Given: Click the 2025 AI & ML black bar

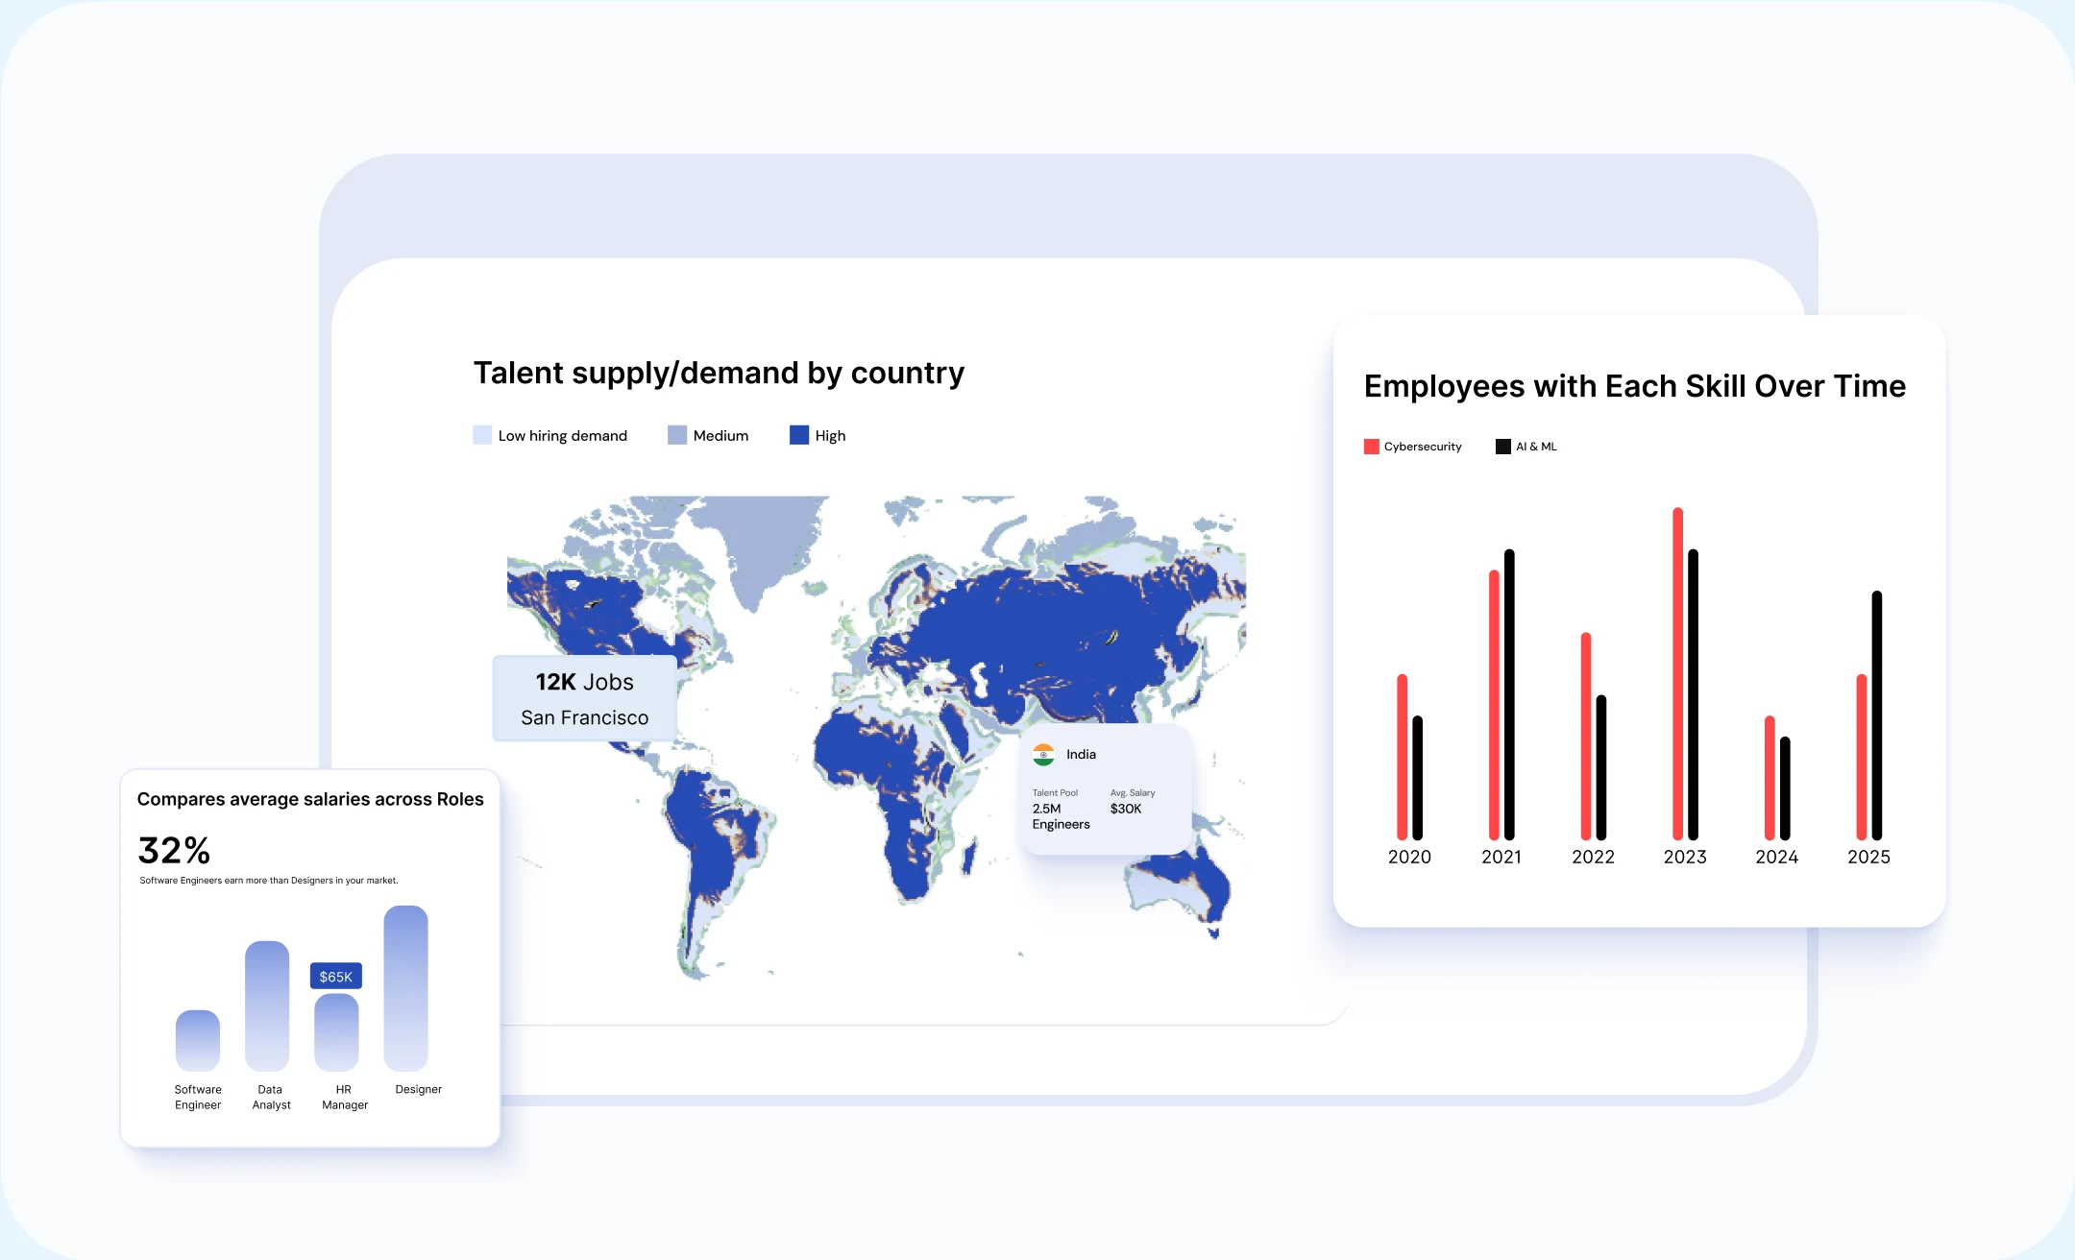Looking at the screenshot, I should 1876,715.
